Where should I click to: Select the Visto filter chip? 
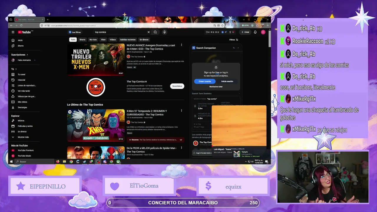(x=103, y=39)
